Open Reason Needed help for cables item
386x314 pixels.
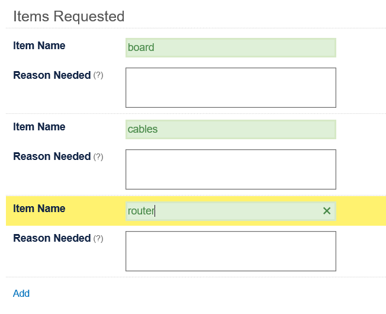tap(98, 157)
